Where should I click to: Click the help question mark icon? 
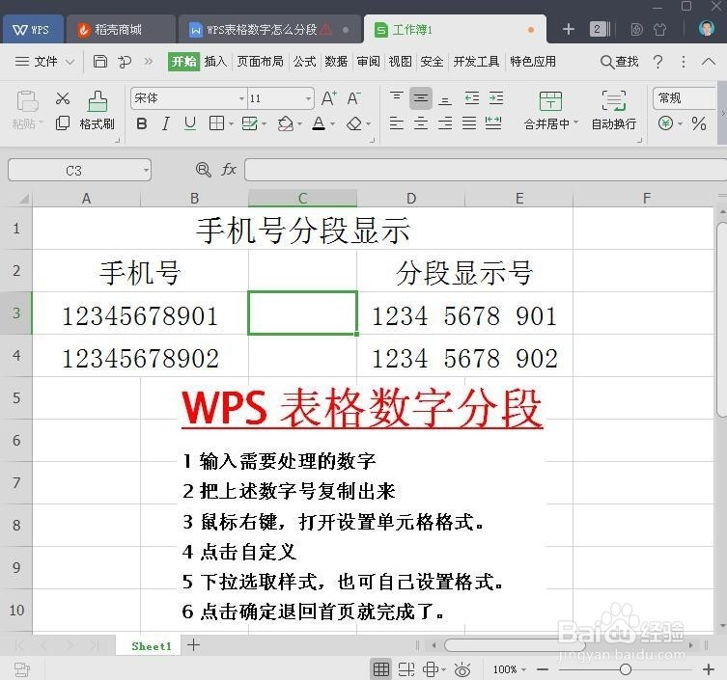pyautogui.click(x=657, y=62)
